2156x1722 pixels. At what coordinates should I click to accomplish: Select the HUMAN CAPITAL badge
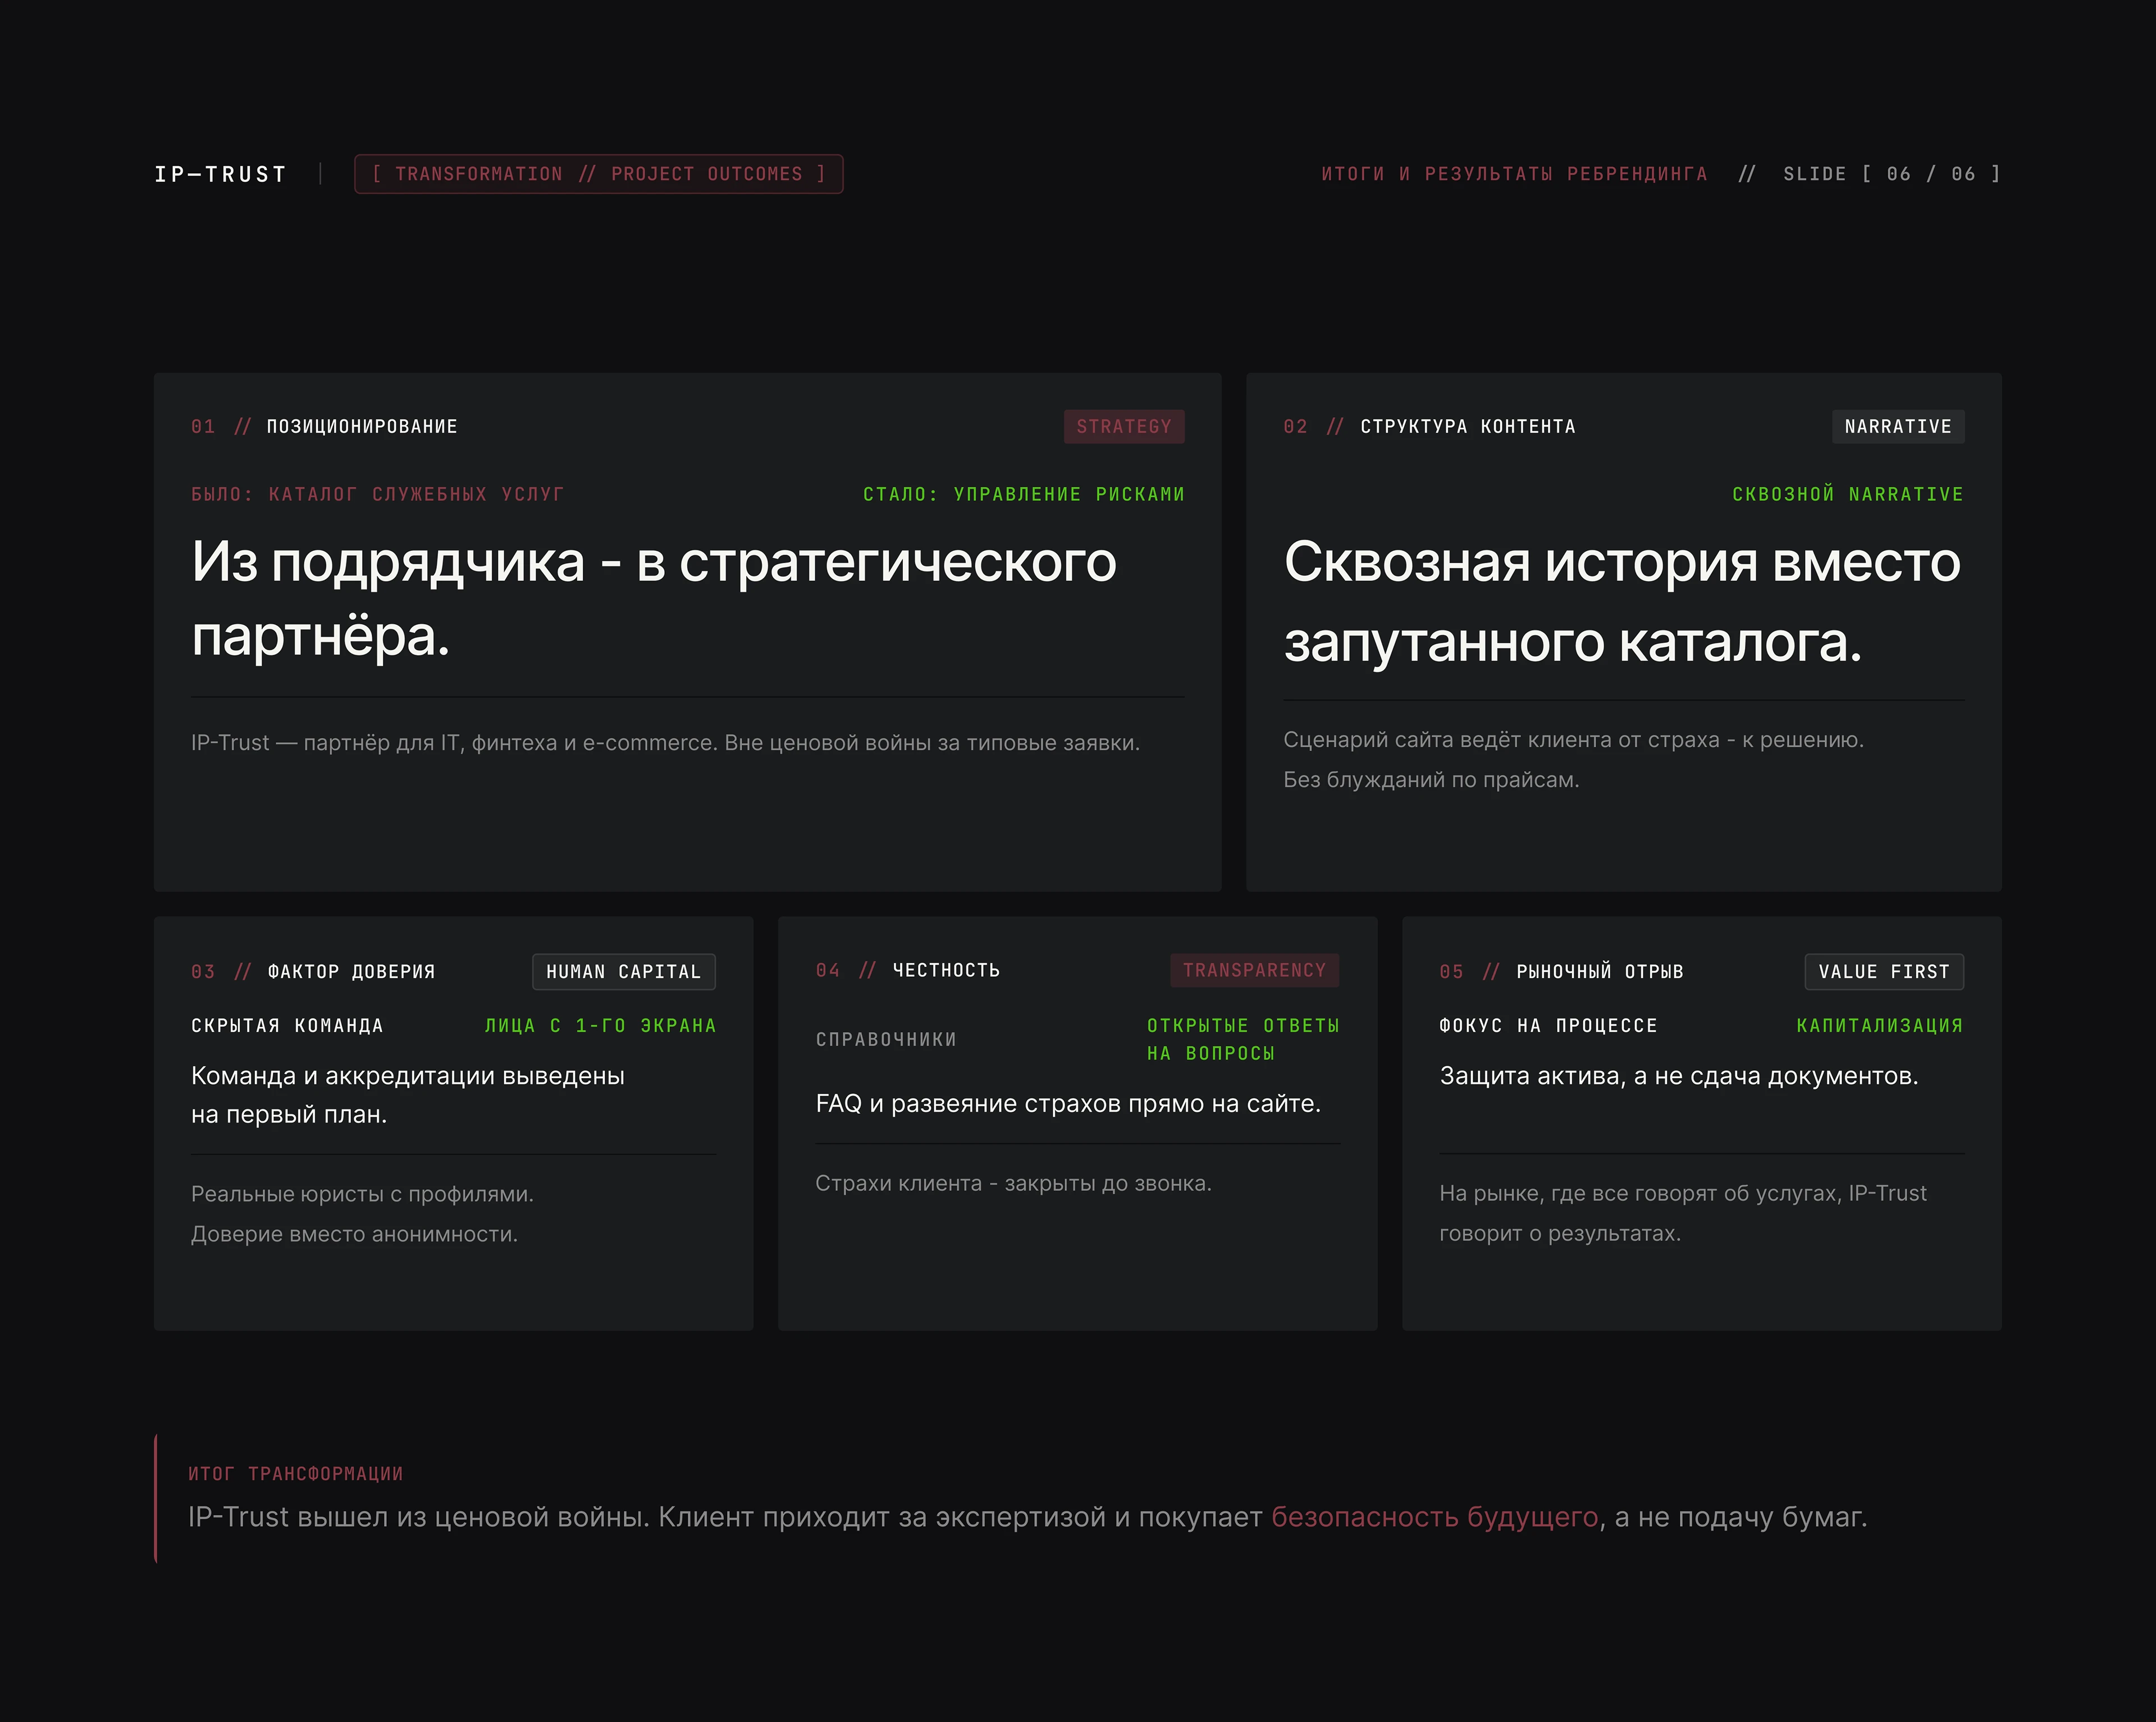coord(624,972)
